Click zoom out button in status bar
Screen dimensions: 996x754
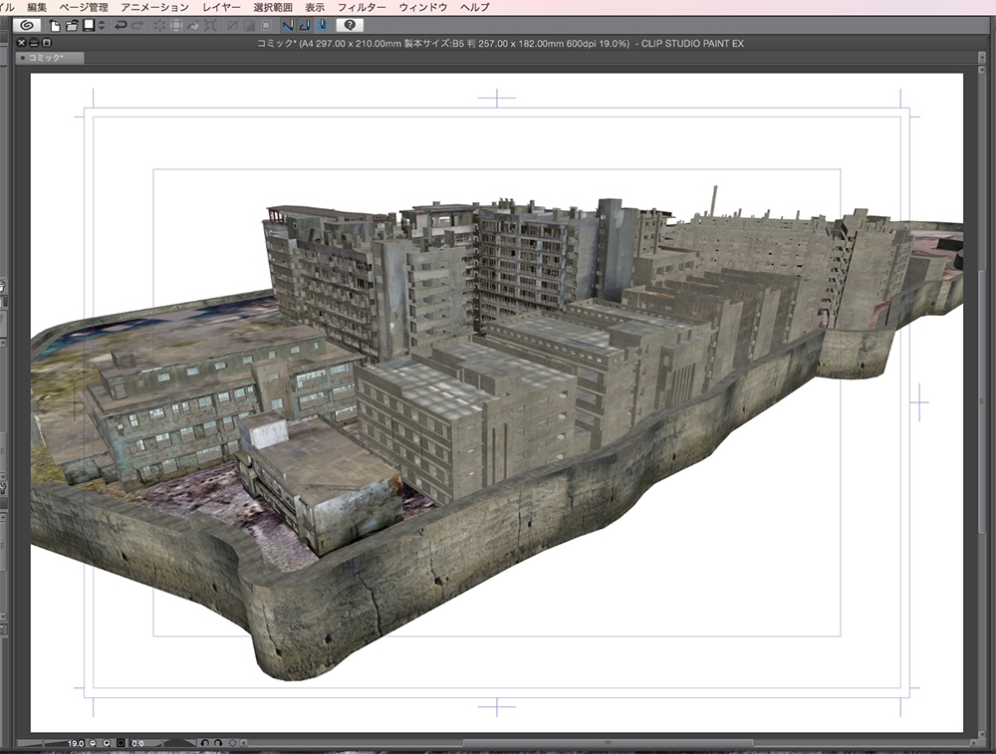click(93, 743)
